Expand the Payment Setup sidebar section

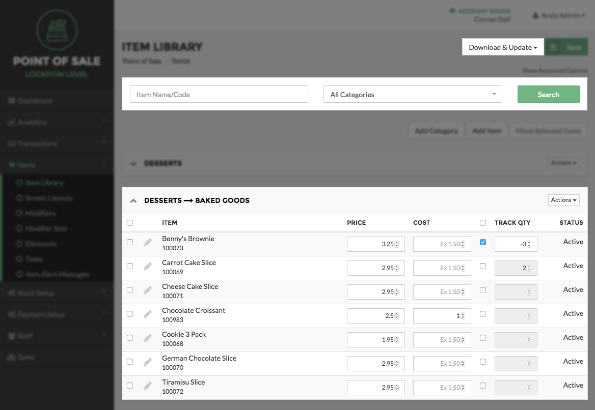[57, 314]
